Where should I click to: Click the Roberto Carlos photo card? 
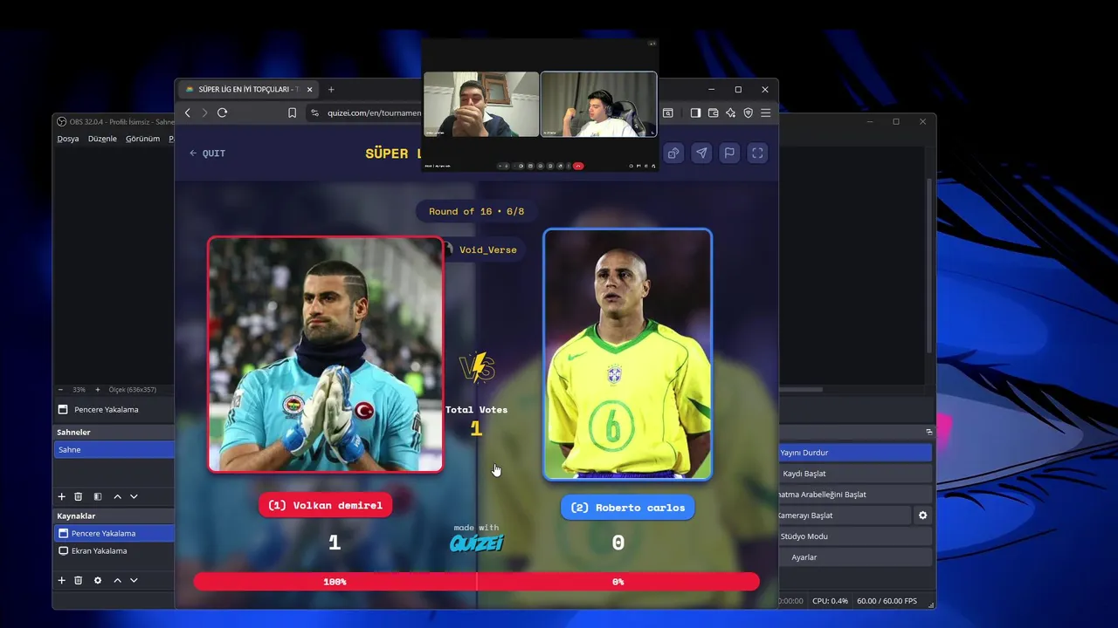click(627, 354)
